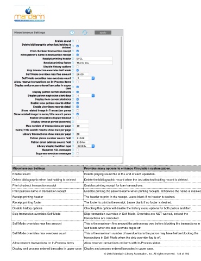Click Max number of transactions per page field

click(x=83, y=126)
